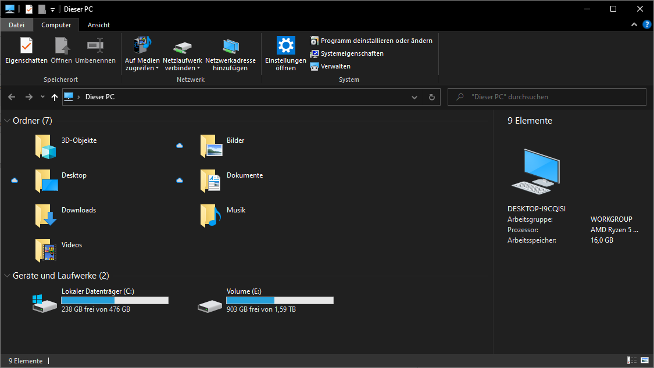Select the Downloads folder
The height and width of the screenshot is (368, 654).
[66, 216]
